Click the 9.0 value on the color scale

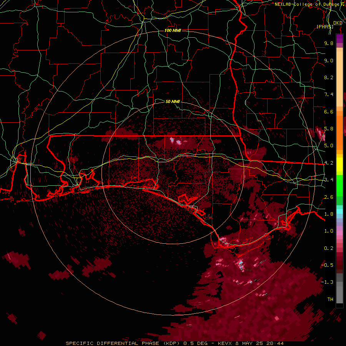pyautogui.click(x=329, y=60)
